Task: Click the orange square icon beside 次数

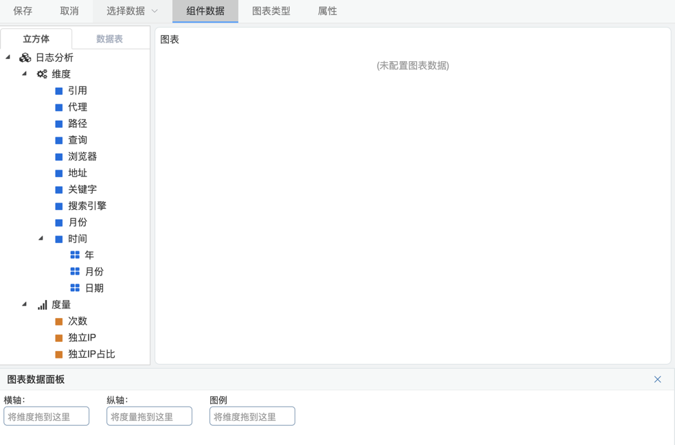Action: pyautogui.click(x=59, y=321)
